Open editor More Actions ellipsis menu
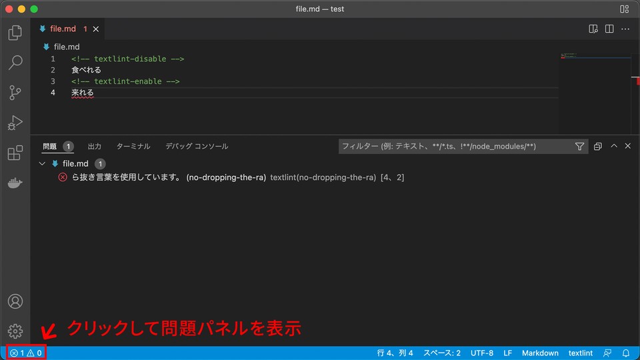The width and height of the screenshot is (640, 360). (x=625, y=29)
